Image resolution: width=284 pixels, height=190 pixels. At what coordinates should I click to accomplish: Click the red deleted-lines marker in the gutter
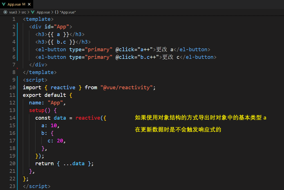(17, 68)
